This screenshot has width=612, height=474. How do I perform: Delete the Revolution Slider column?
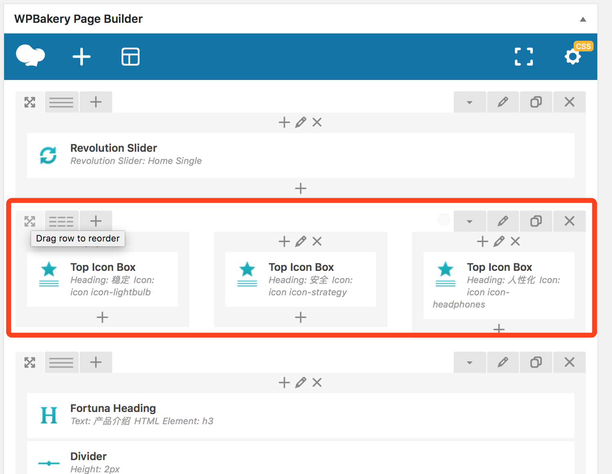click(317, 122)
